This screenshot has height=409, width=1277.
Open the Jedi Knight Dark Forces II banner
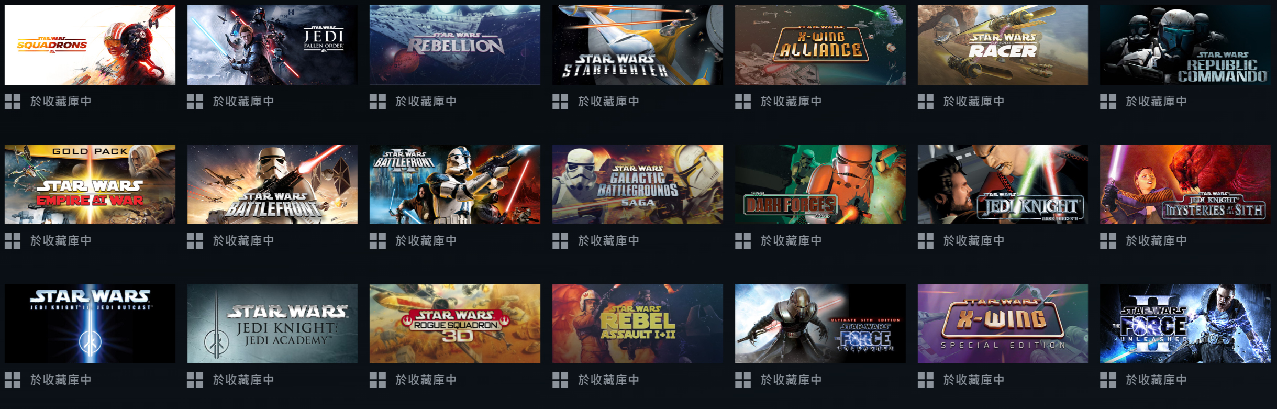coord(1003,184)
